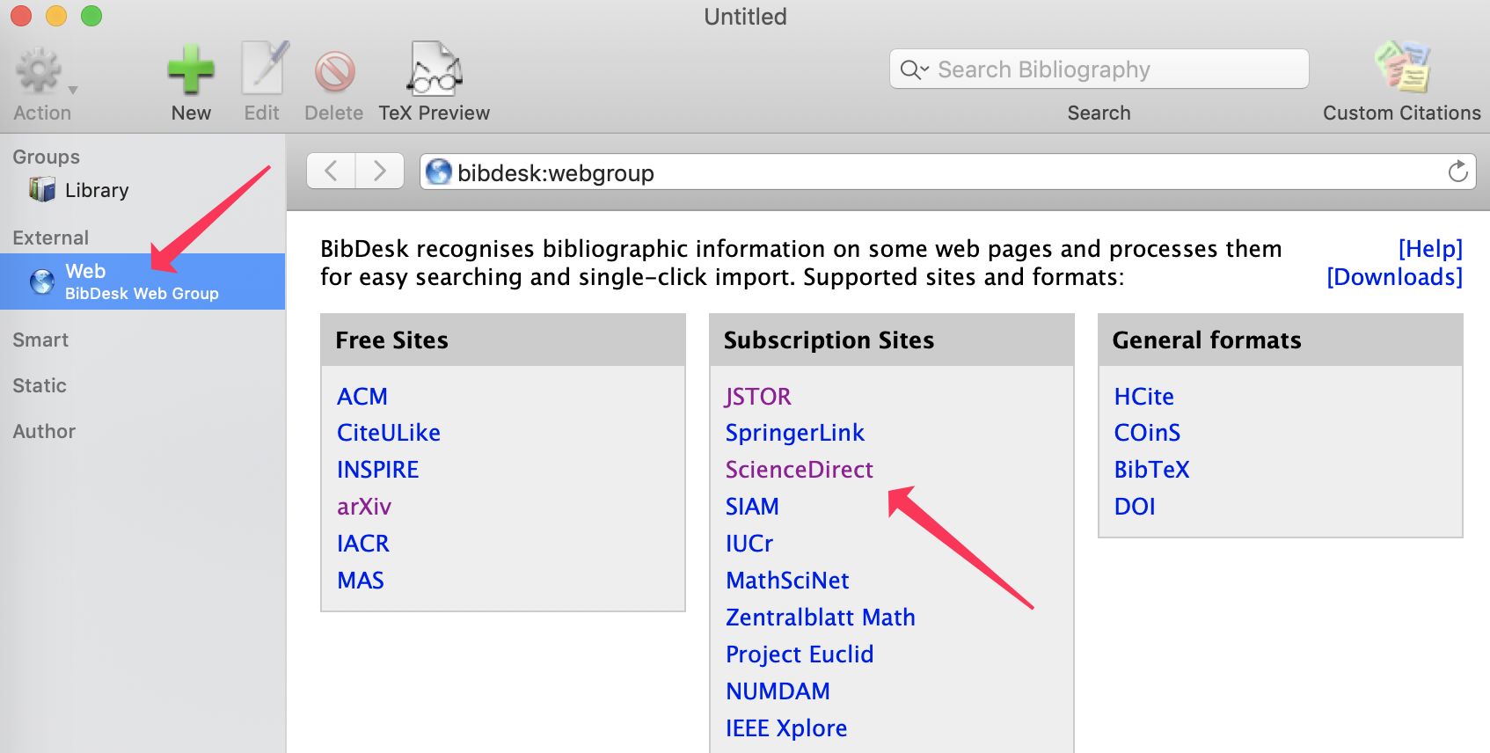Click the Static groups heading
The width and height of the screenshot is (1490, 753).
click(40, 385)
